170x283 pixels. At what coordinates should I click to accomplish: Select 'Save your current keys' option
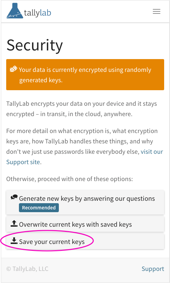pos(85,242)
